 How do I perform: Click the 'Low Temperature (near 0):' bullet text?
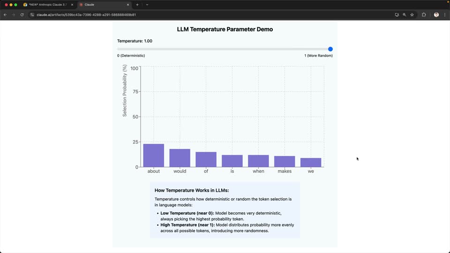[x=187, y=213]
